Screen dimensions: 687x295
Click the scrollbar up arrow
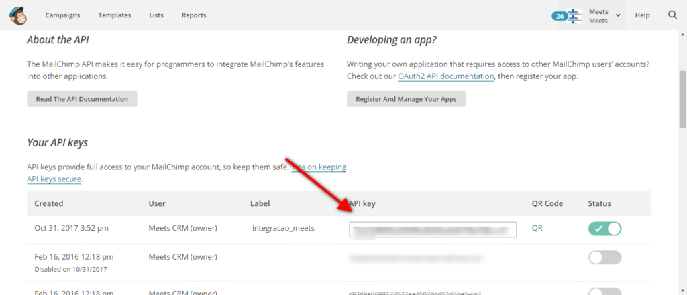pyautogui.click(x=682, y=33)
